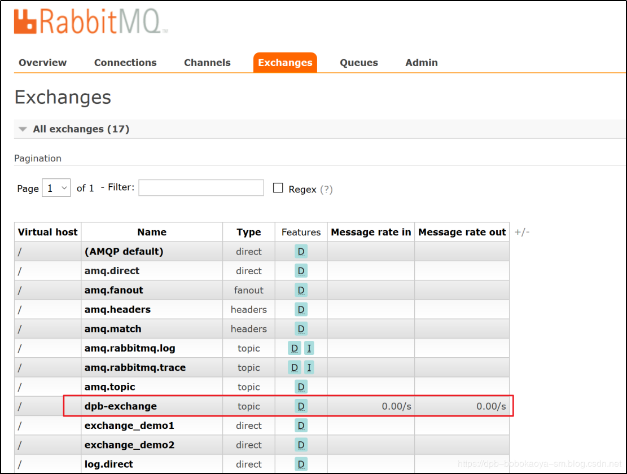Image resolution: width=627 pixels, height=474 pixels.
Task: Open the amq.topic exchange
Action: [x=109, y=387]
